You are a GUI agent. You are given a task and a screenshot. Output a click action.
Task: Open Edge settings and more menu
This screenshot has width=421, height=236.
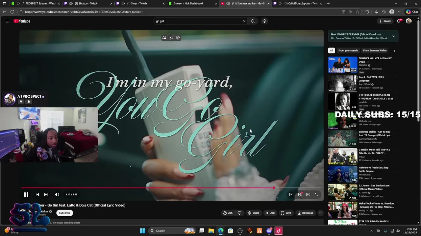(400, 12)
